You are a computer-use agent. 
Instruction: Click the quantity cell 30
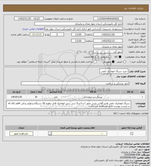coord(36,97)
